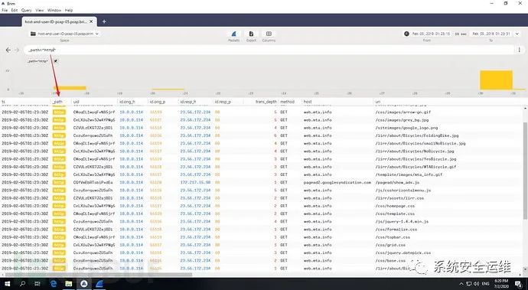Open Task View on the taskbar
This screenshot has width=528, height=290.
37,284
